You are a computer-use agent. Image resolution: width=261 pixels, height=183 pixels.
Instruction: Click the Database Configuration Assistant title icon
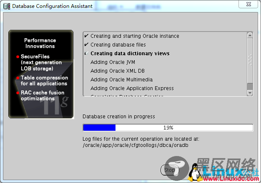point(7,6)
